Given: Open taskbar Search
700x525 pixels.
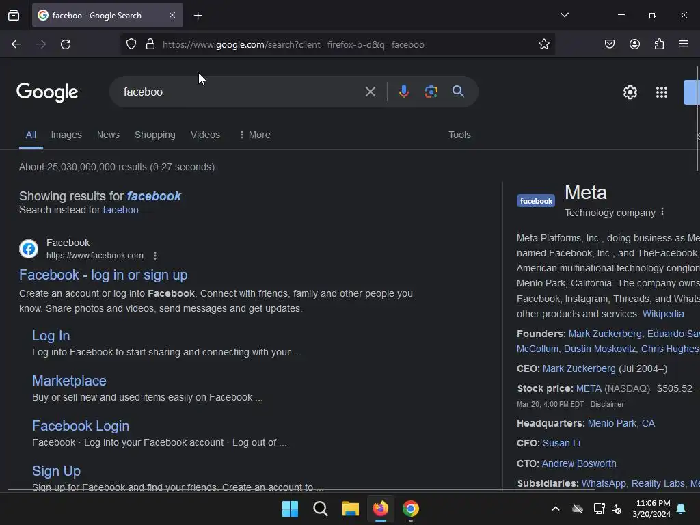Looking at the screenshot, I should [320, 509].
